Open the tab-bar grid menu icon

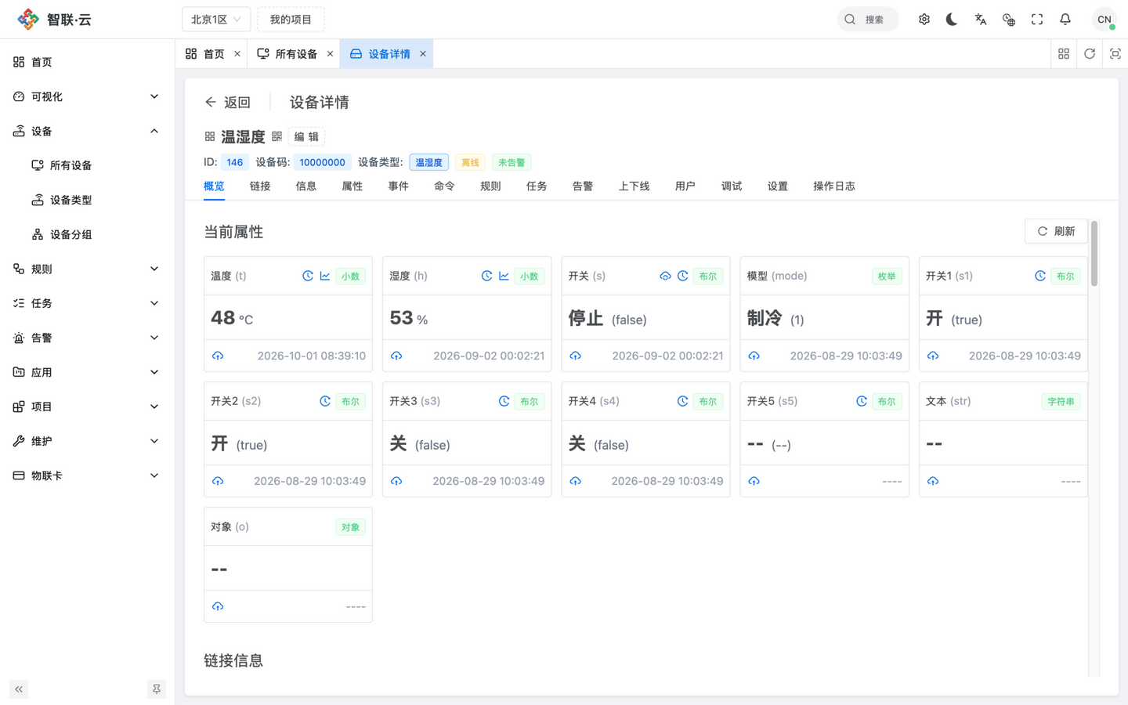tap(1064, 54)
